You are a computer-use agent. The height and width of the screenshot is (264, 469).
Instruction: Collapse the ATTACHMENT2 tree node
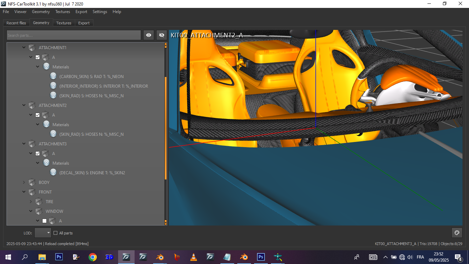[x=24, y=105]
